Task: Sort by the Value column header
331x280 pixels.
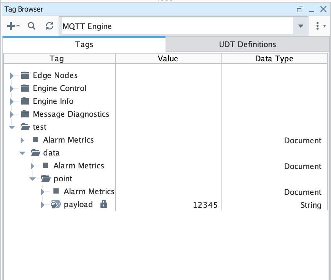Action: [168, 58]
